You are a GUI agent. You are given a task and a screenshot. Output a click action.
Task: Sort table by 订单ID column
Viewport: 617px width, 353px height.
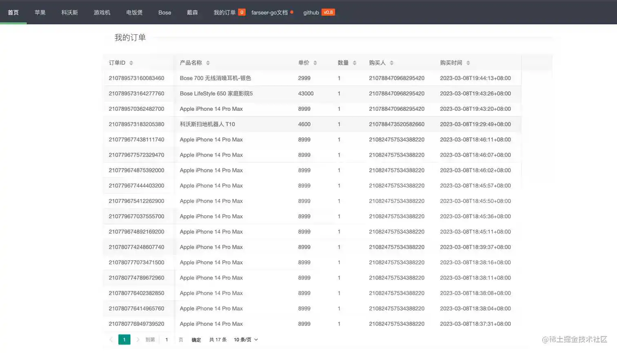pyautogui.click(x=131, y=63)
